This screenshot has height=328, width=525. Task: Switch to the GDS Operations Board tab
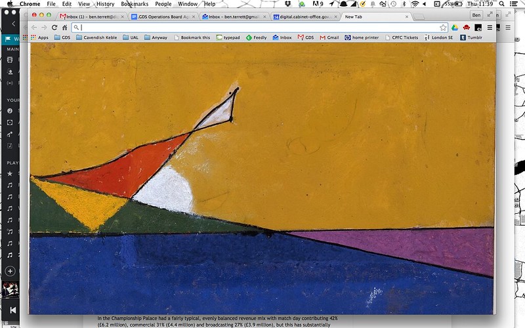click(x=162, y=16)
